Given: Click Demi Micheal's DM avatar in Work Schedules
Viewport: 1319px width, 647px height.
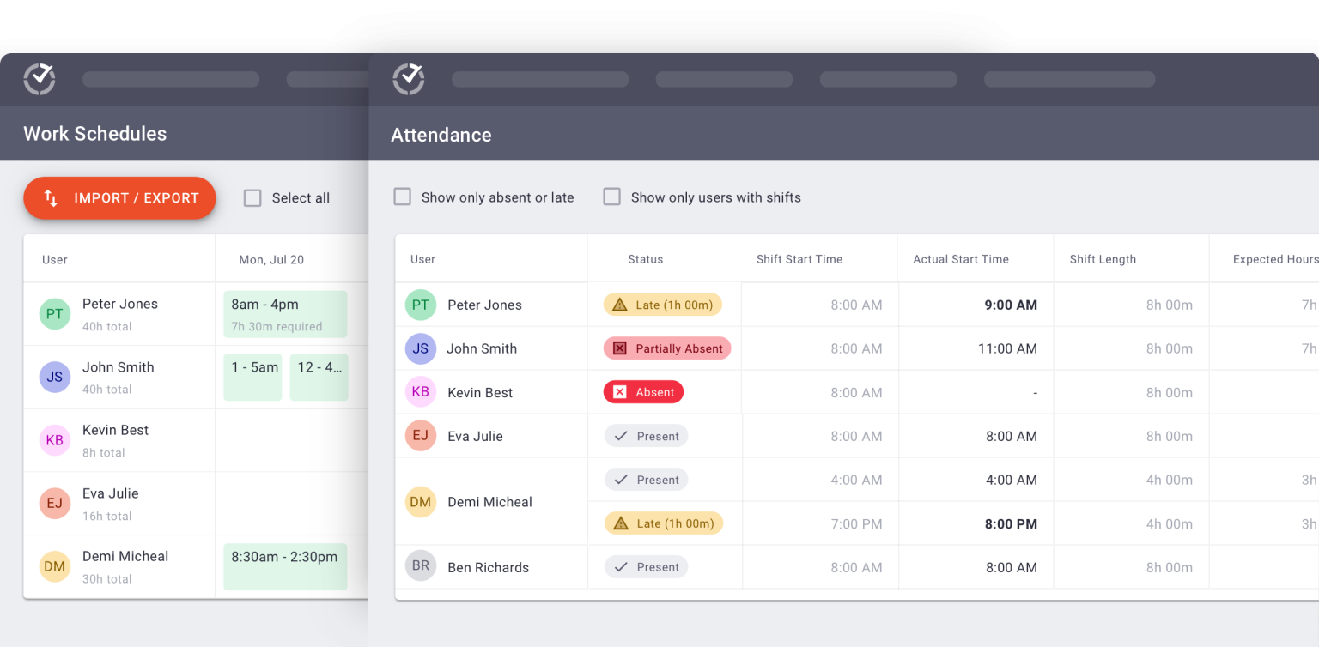Looking at the screenshot, I should [54, 566].
